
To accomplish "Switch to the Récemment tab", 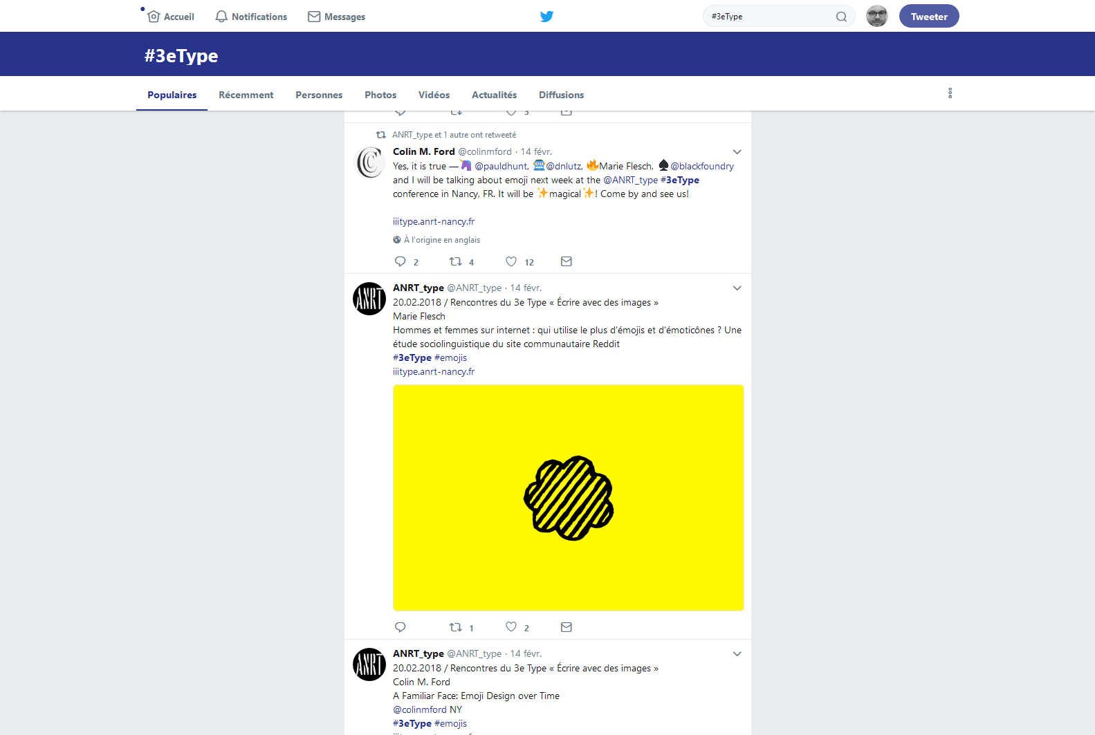I will click(x=246, y=95).
